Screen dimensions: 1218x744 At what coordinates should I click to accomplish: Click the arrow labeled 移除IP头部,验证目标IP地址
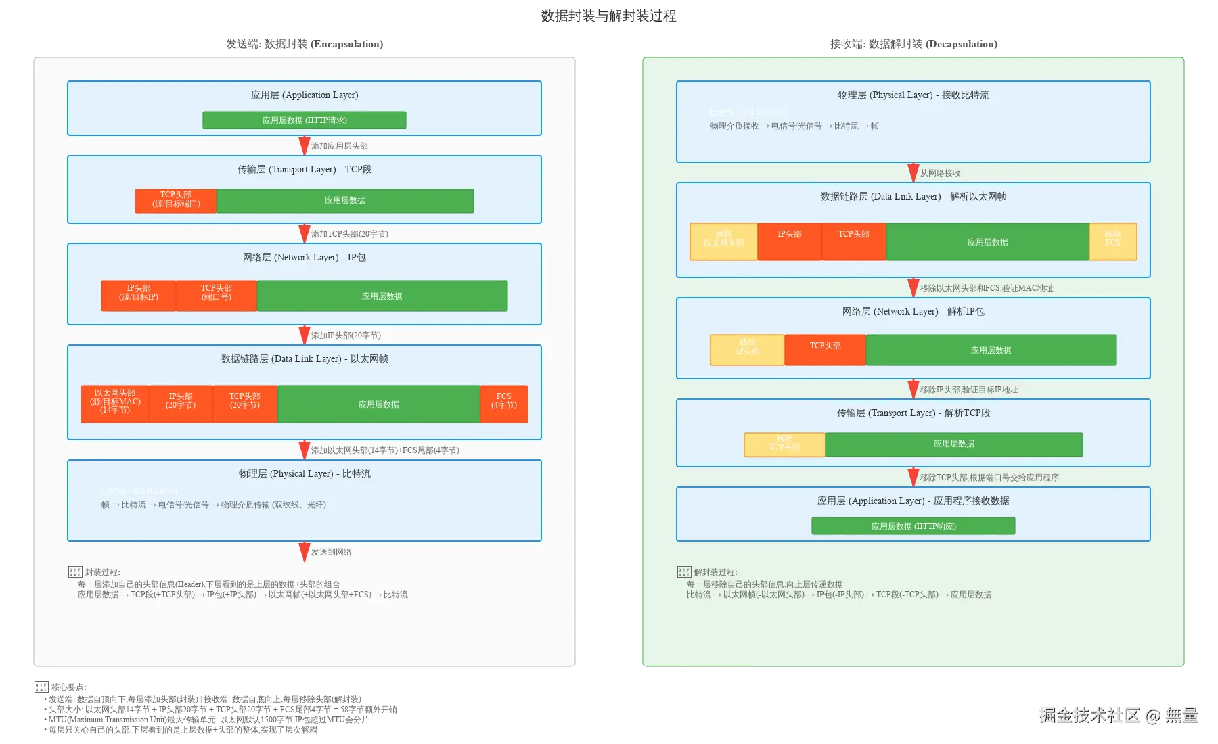912,388
